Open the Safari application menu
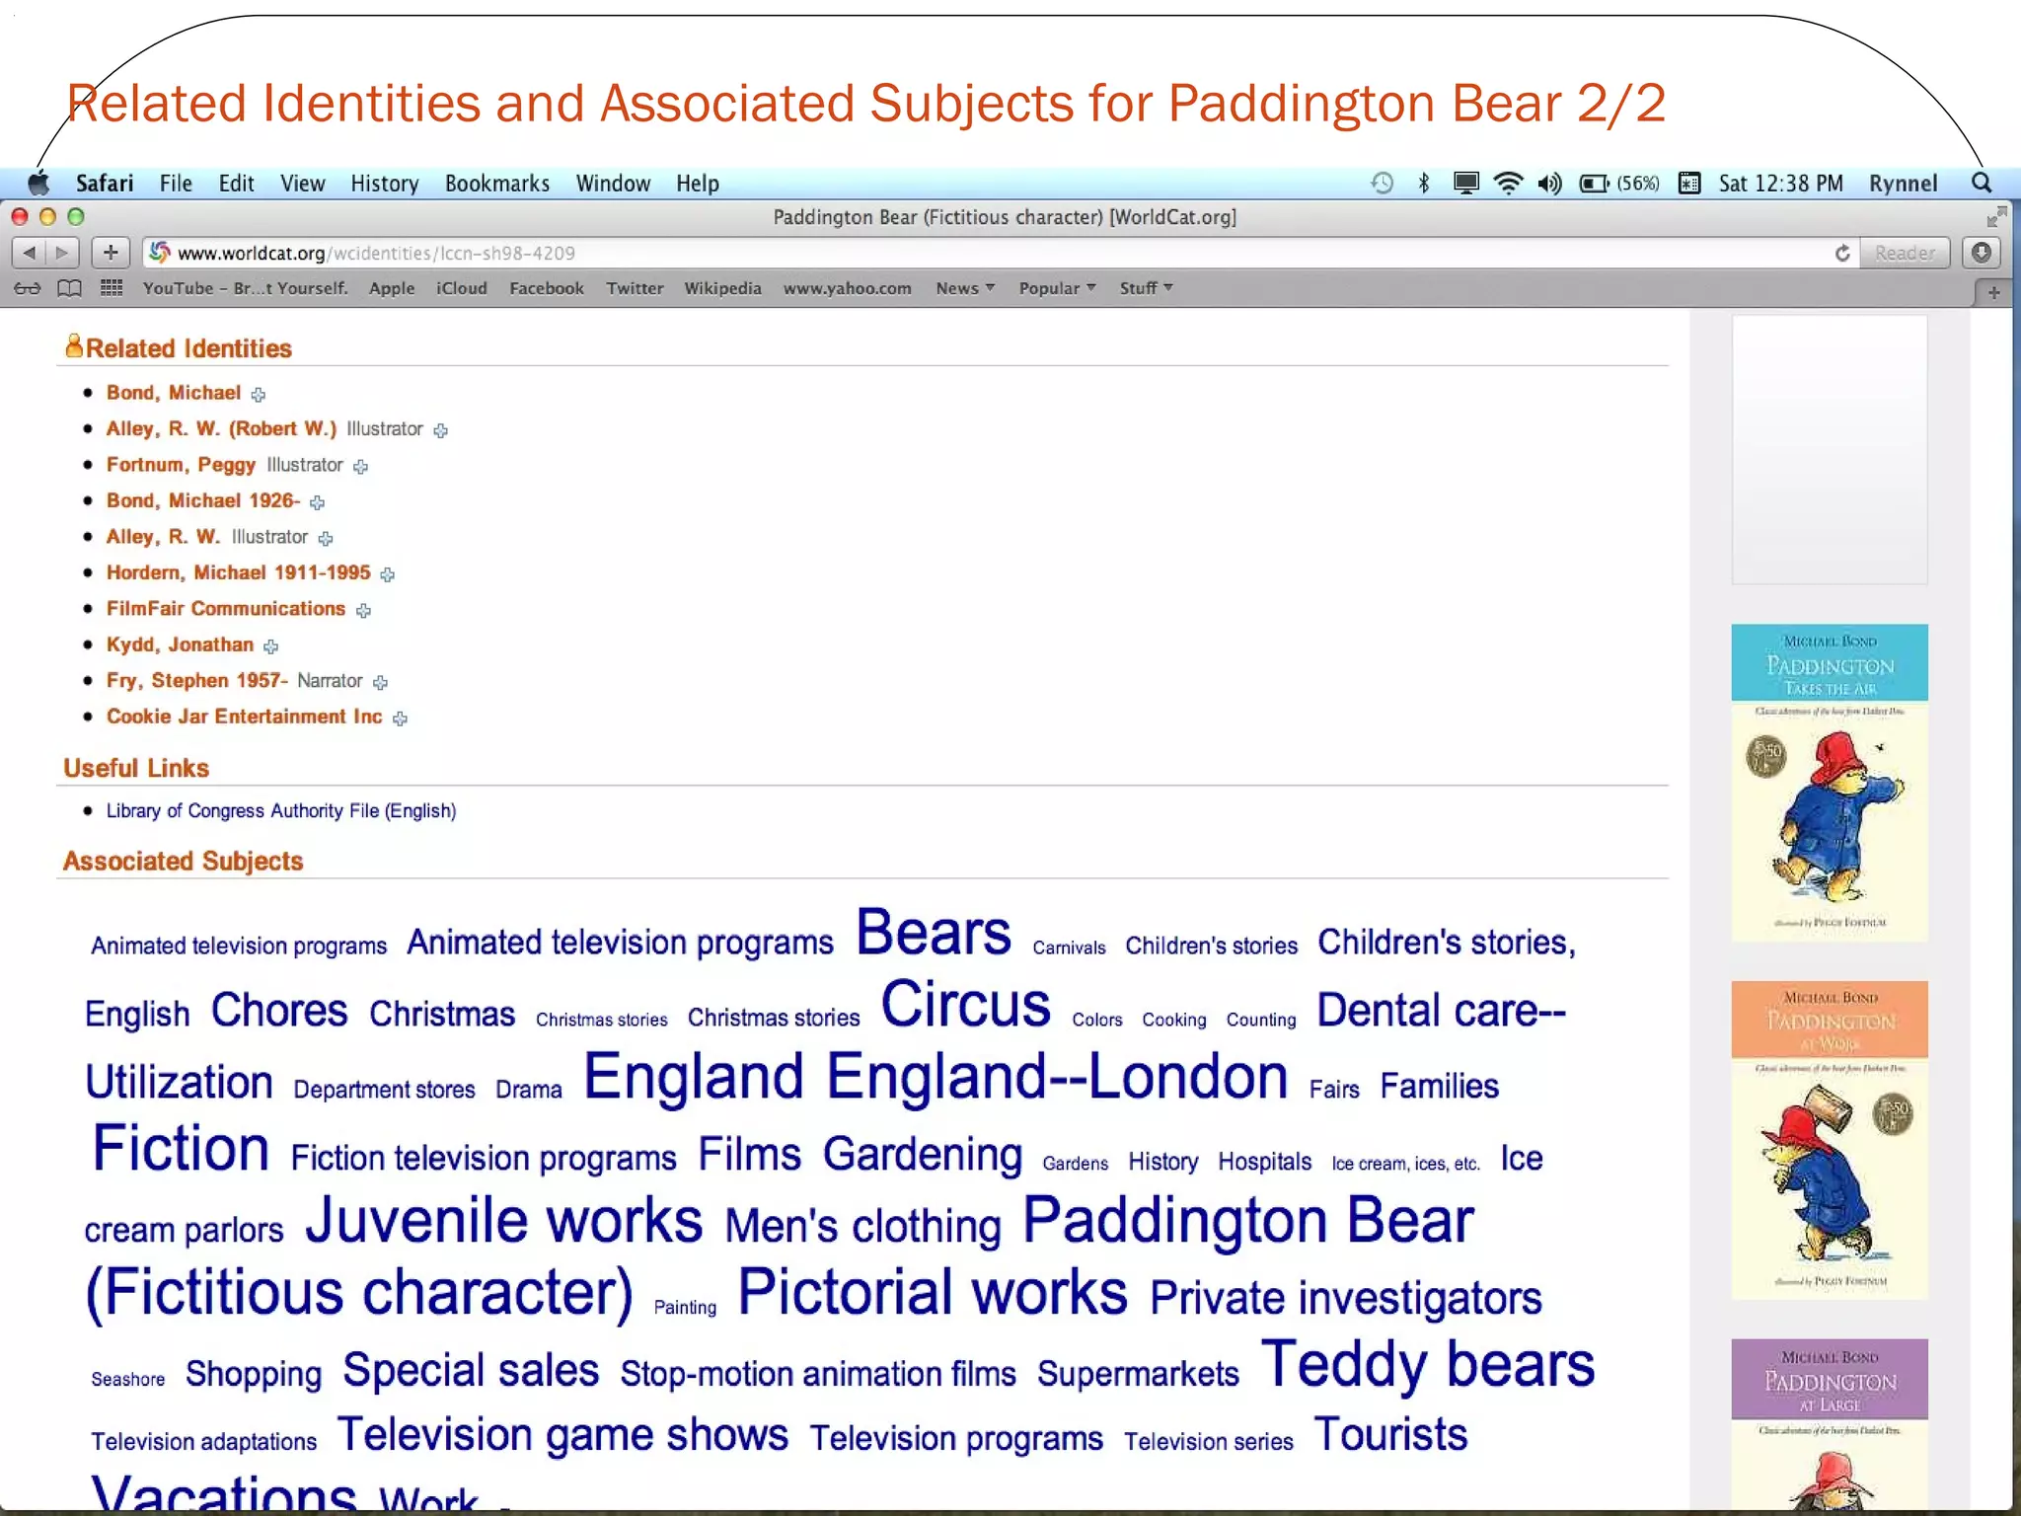 105,184
